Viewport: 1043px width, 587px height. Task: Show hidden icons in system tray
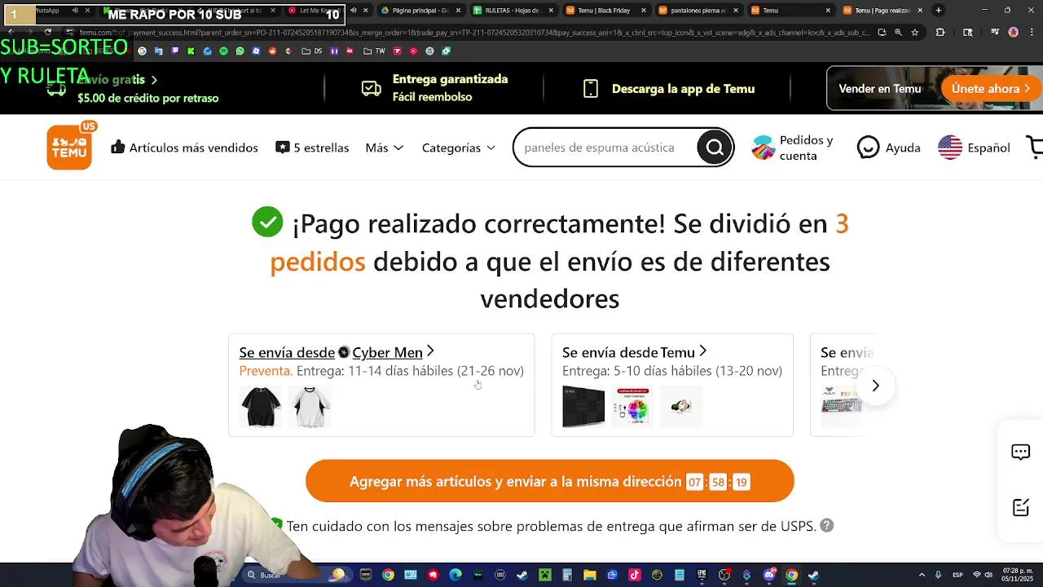point(922,576)
